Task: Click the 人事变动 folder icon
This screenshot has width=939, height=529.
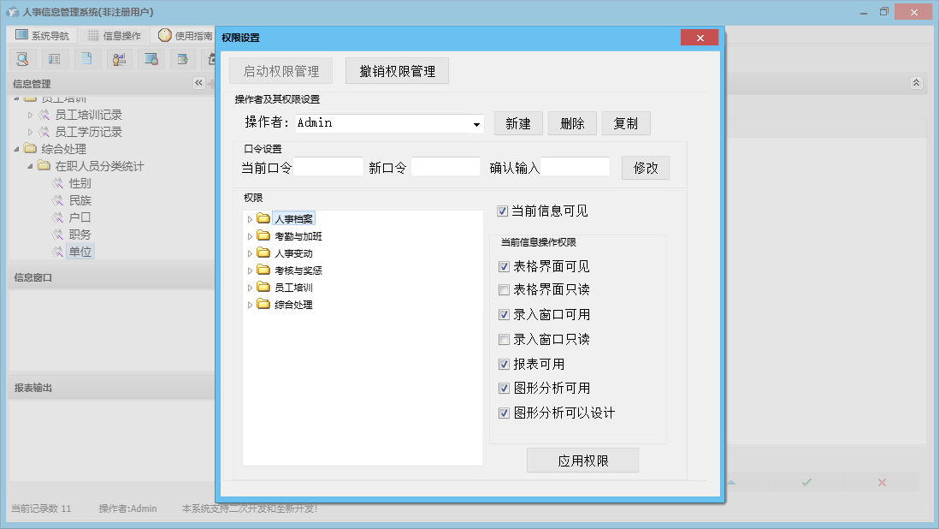Action: point(263,253)
